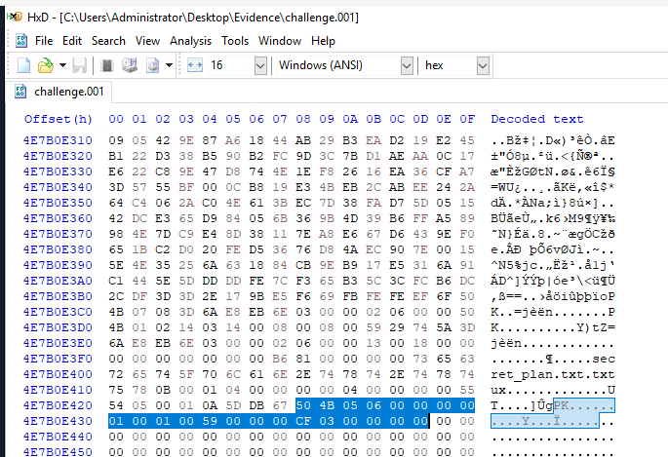Image resolution: width=668 pixels, height=457 pixels.
Task: Open the Search menu
Action: tap(108, 41)
